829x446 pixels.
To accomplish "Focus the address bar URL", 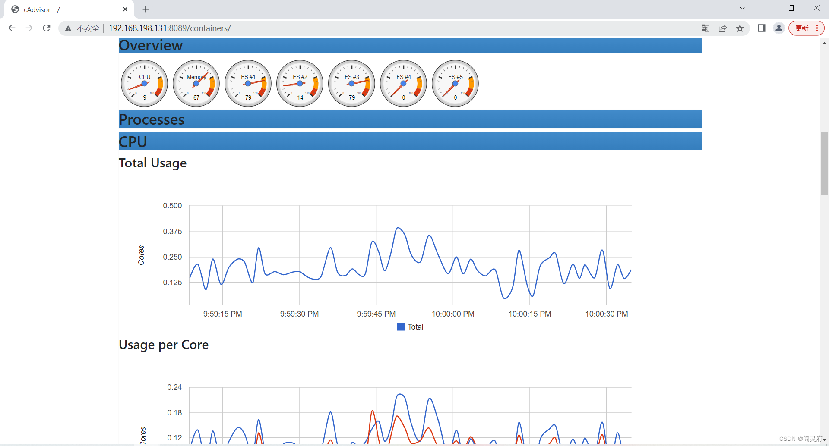I will [170, 28].
